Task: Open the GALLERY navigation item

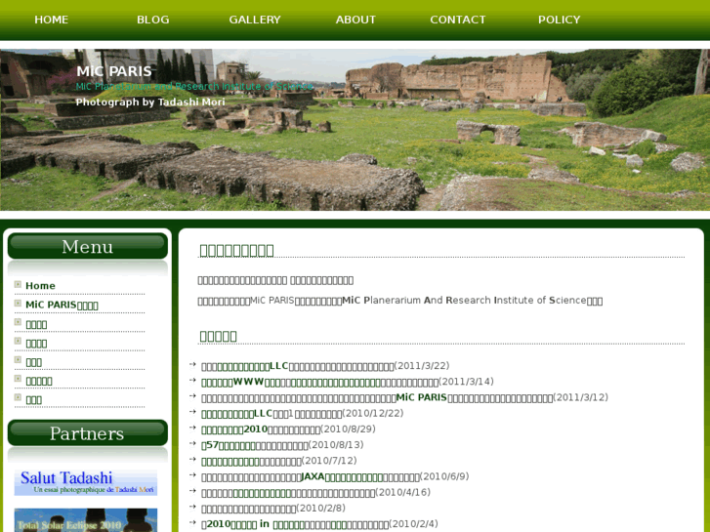Action: (255, 20)
